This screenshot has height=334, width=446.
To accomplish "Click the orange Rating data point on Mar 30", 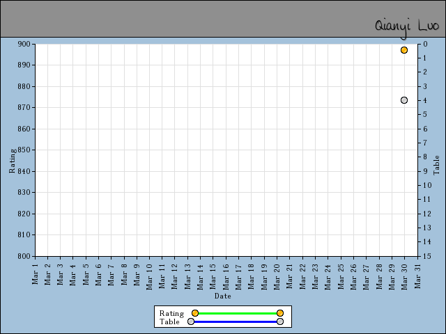I will tap(404, 50).
